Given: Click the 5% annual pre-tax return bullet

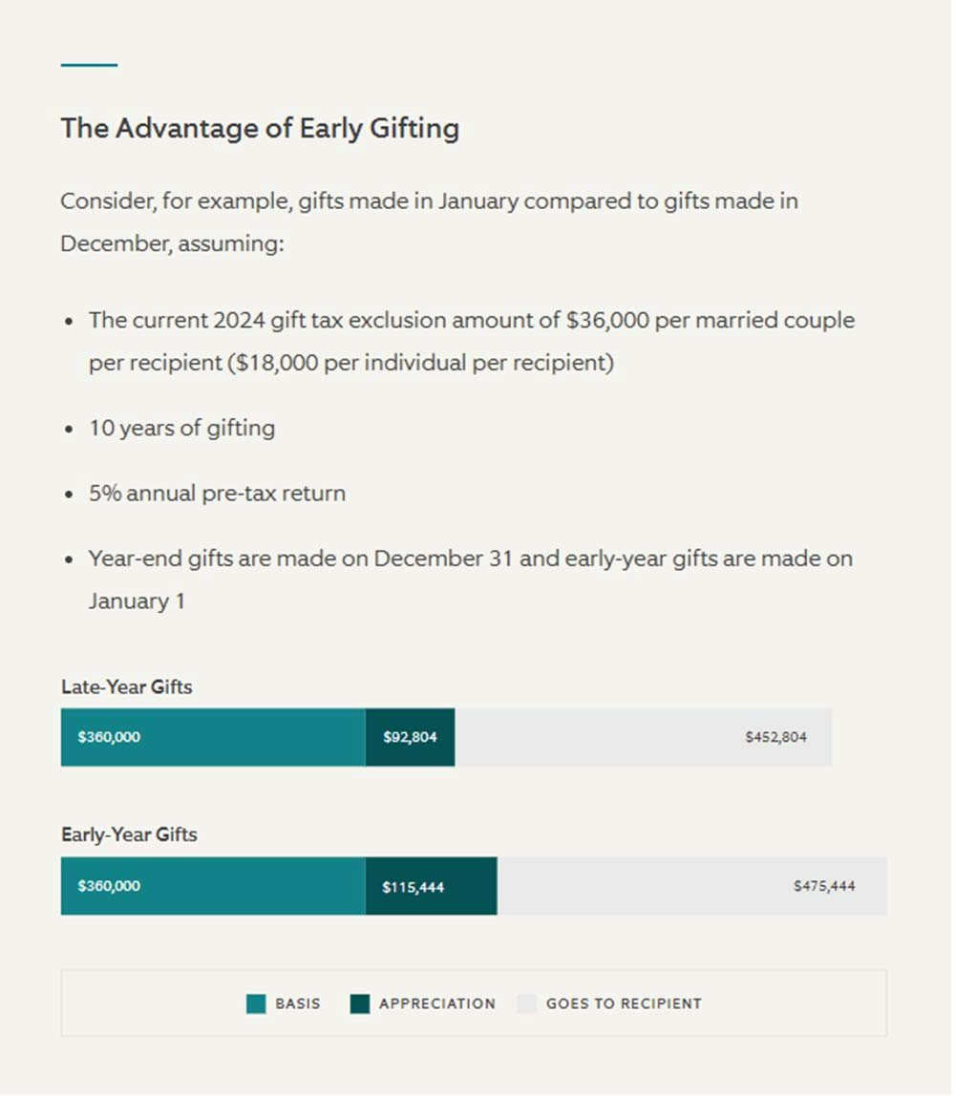Looking at the screenshot, I should pos(217,493).
